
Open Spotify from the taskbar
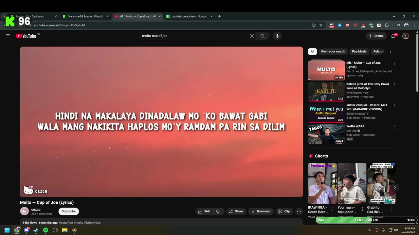[x=46, y=230]
